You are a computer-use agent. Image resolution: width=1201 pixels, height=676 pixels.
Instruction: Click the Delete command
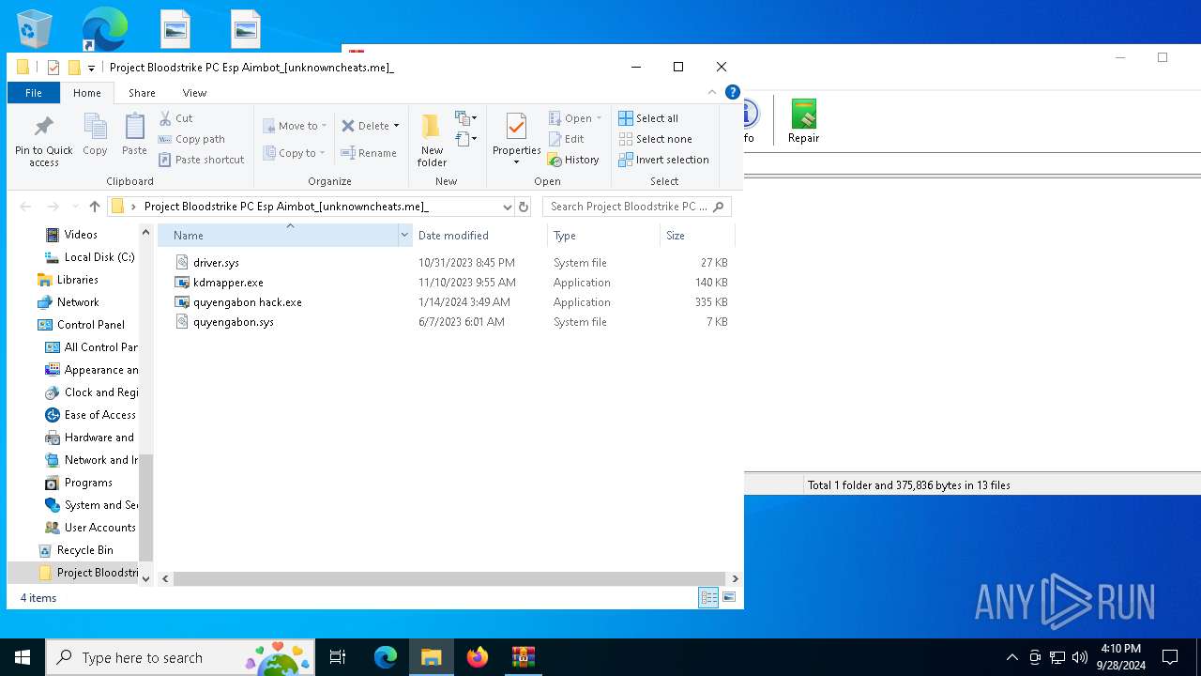tap(365, 126)
